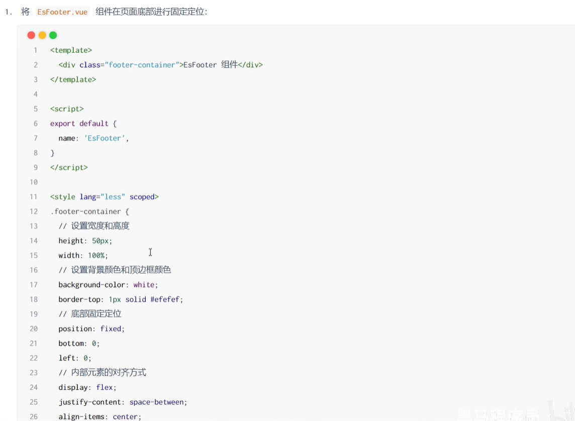The image size is (575, 421).
Task: Click the closing brace on line 8
Action: (x=52, y=153)
